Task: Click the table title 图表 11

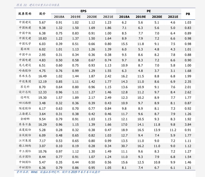Action: [38, 5]
